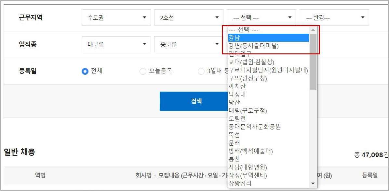Open the station '--- 선택 ---' combo box
389x191 pixels.
[x=262, y=17]
